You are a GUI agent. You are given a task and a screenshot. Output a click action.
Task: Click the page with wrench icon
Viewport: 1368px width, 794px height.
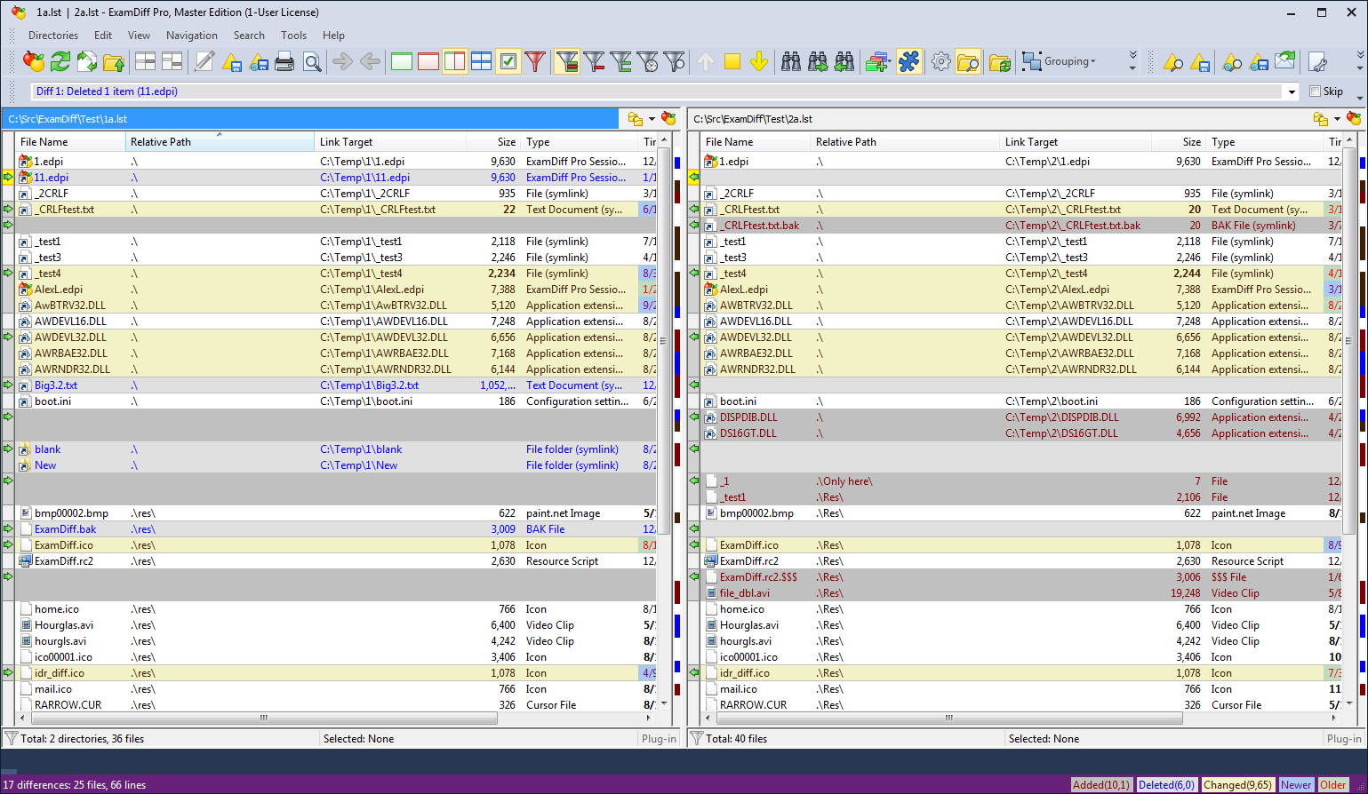1318,61
